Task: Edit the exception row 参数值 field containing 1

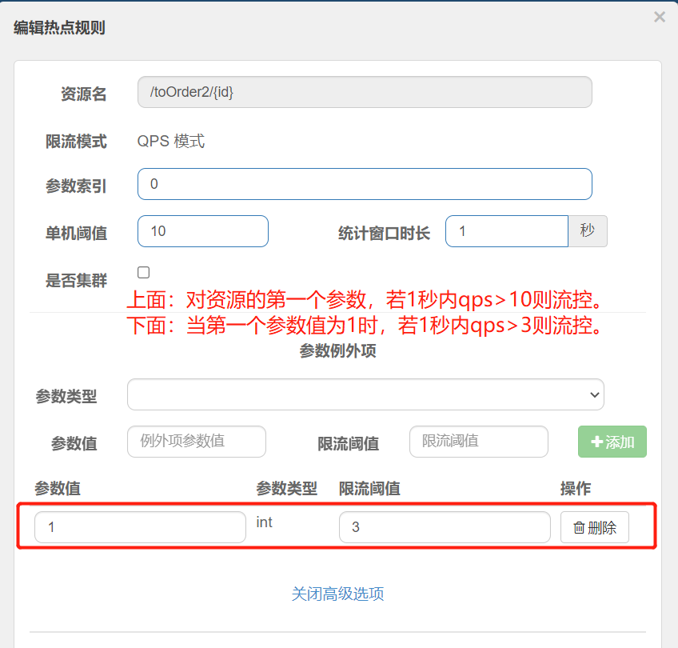Action: click(x=140, y=528)
